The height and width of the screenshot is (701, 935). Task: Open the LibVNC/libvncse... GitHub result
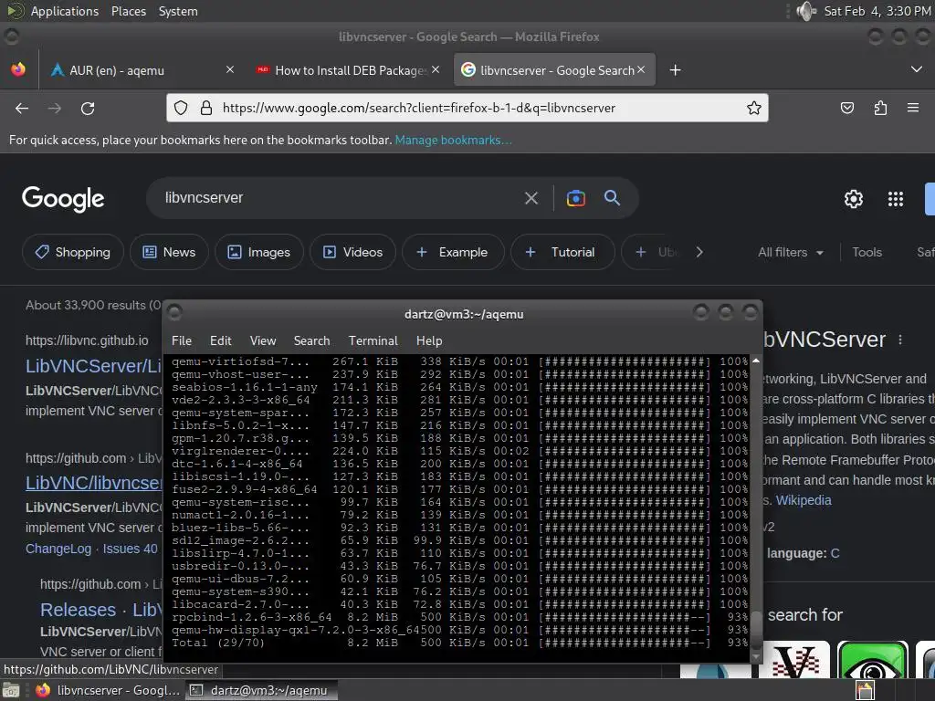point(93,483)
